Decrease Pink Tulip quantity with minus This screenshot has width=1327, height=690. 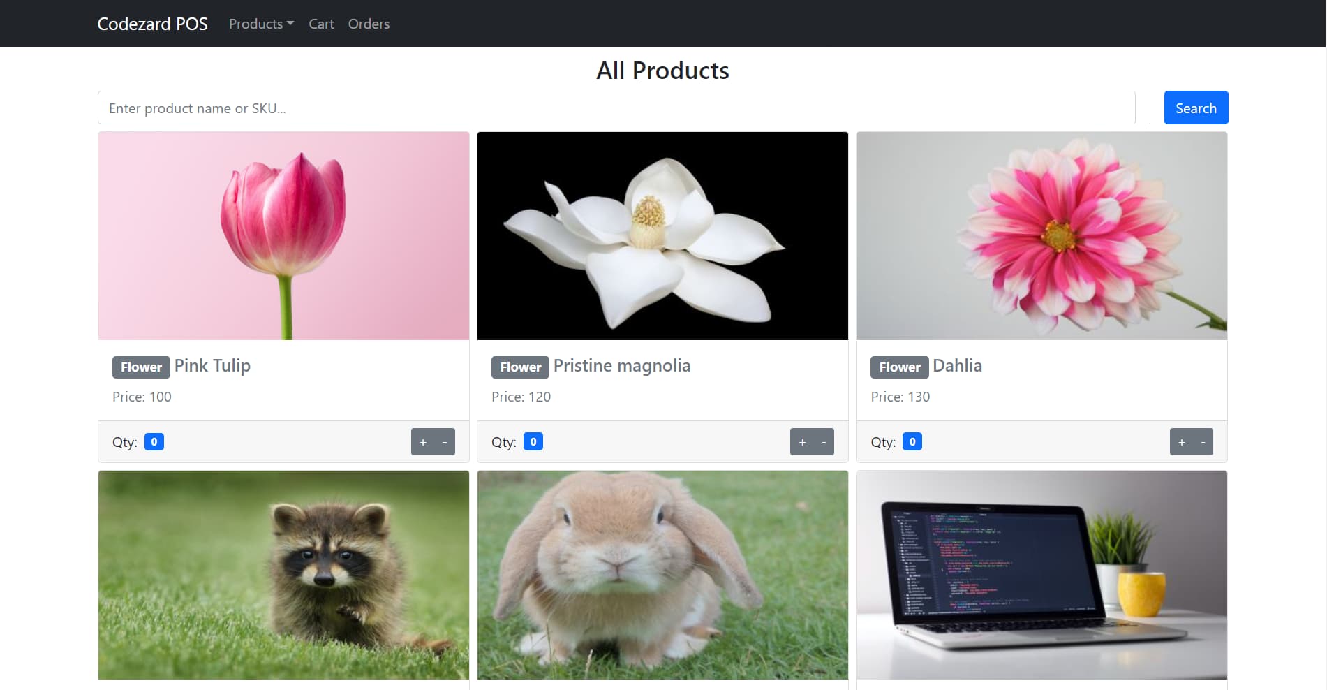(445, 441)
